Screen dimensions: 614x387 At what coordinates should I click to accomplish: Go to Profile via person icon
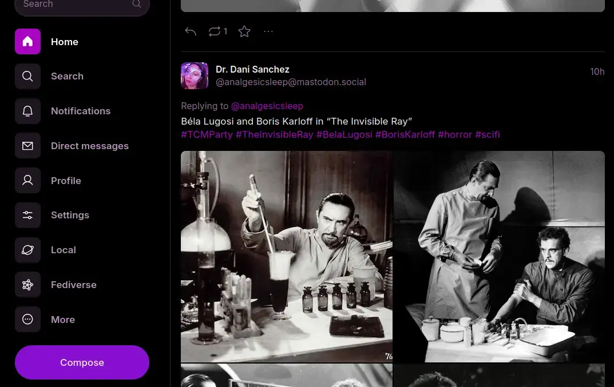[27, 181]
